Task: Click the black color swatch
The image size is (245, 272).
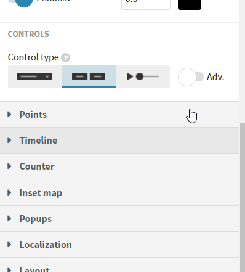Action: 190,4
